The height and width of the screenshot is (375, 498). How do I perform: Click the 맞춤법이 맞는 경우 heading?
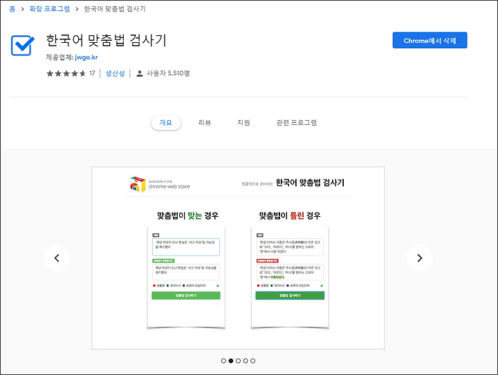[187, 216]
